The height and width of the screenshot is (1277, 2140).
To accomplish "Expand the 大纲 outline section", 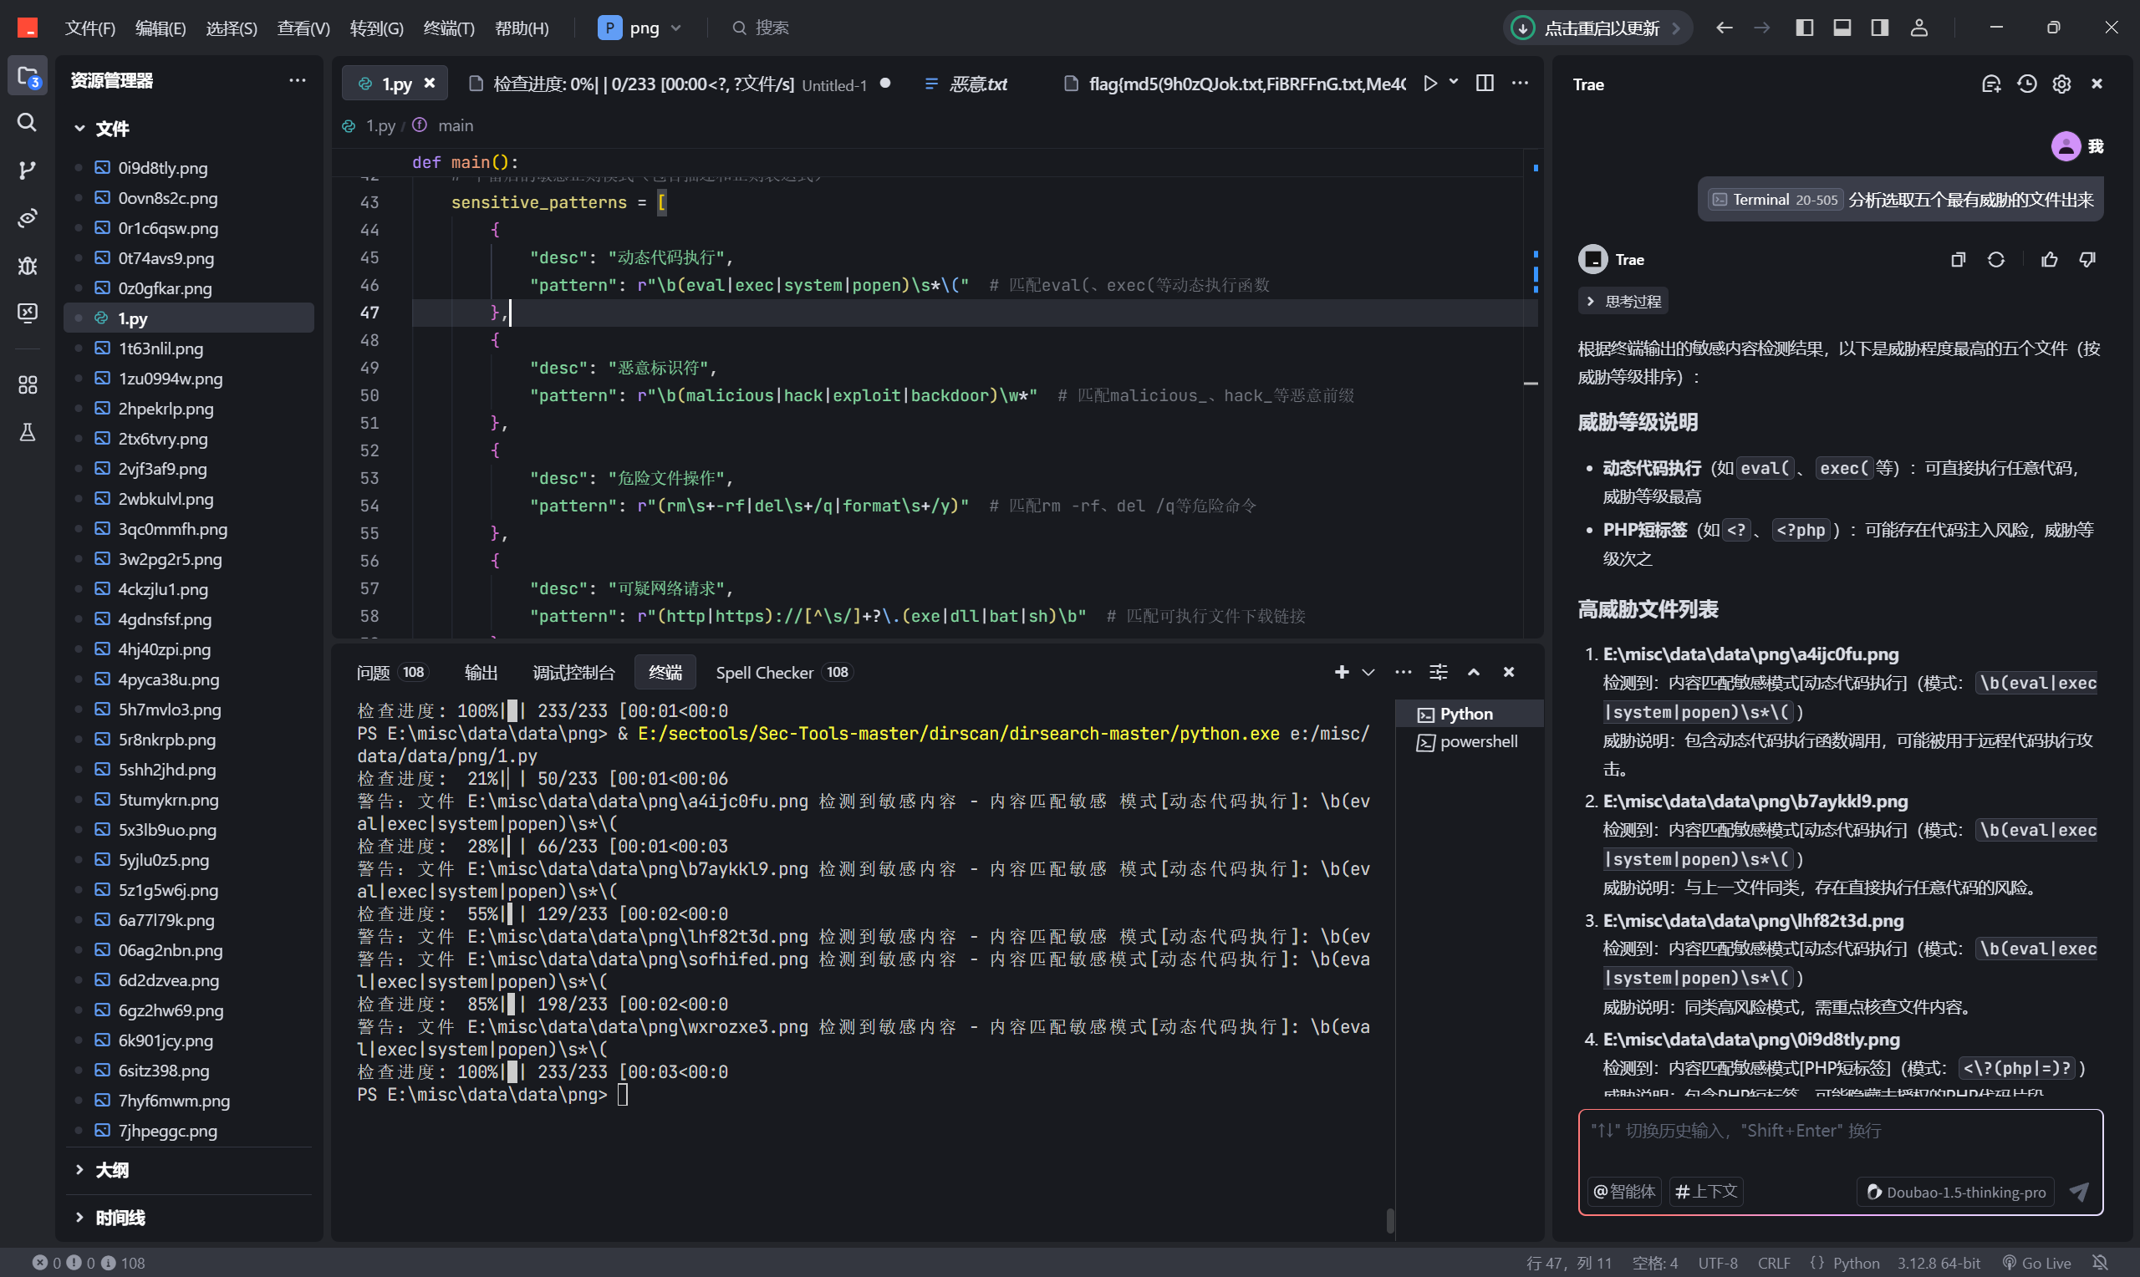I will pyautogui.click(x=112, y=1169).
